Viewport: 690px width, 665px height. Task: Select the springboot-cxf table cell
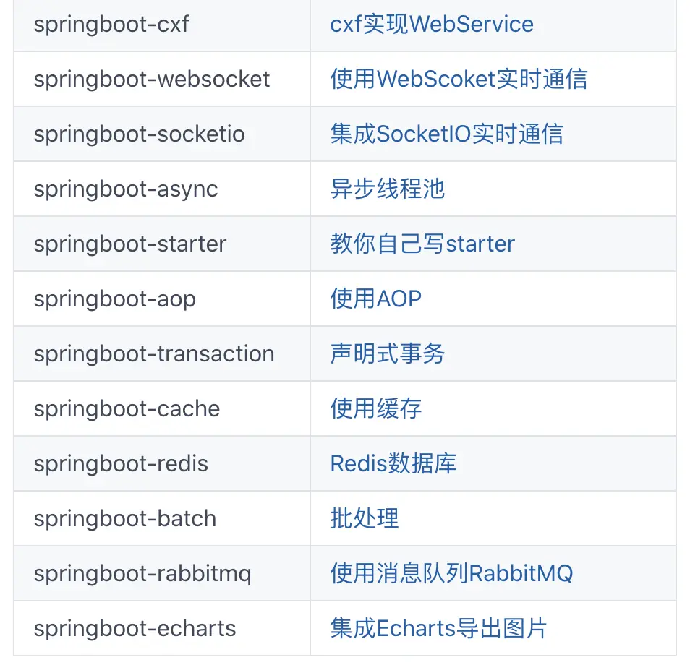[162, 24]
